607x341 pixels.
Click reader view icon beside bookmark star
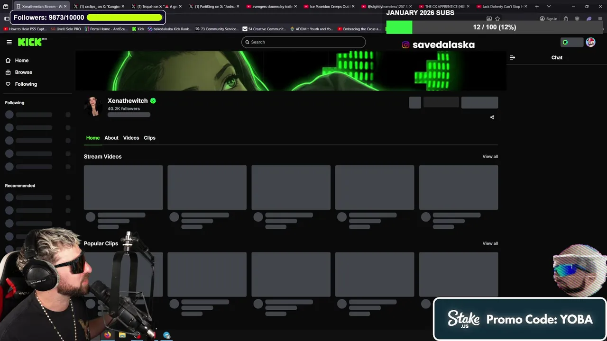pos(489,19)
